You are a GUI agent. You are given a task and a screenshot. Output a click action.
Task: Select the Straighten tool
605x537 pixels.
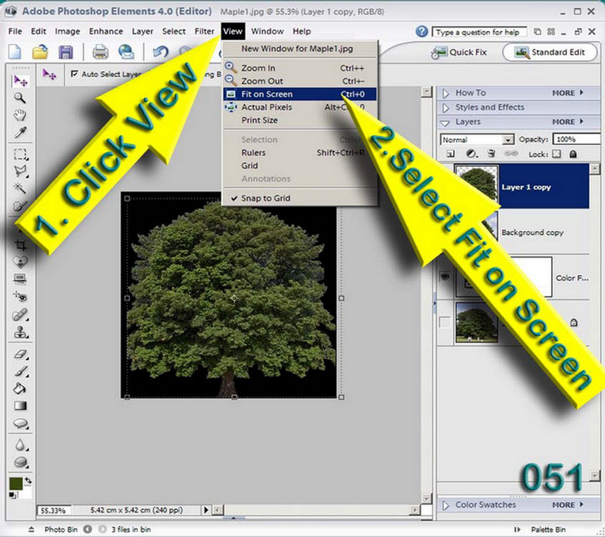(20, 279)
